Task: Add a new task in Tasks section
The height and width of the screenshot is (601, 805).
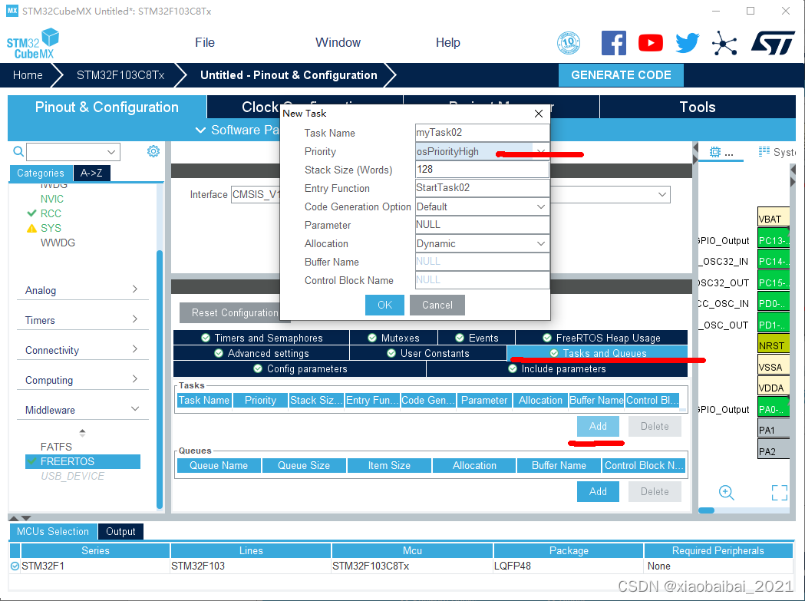Action: [598, 426]
